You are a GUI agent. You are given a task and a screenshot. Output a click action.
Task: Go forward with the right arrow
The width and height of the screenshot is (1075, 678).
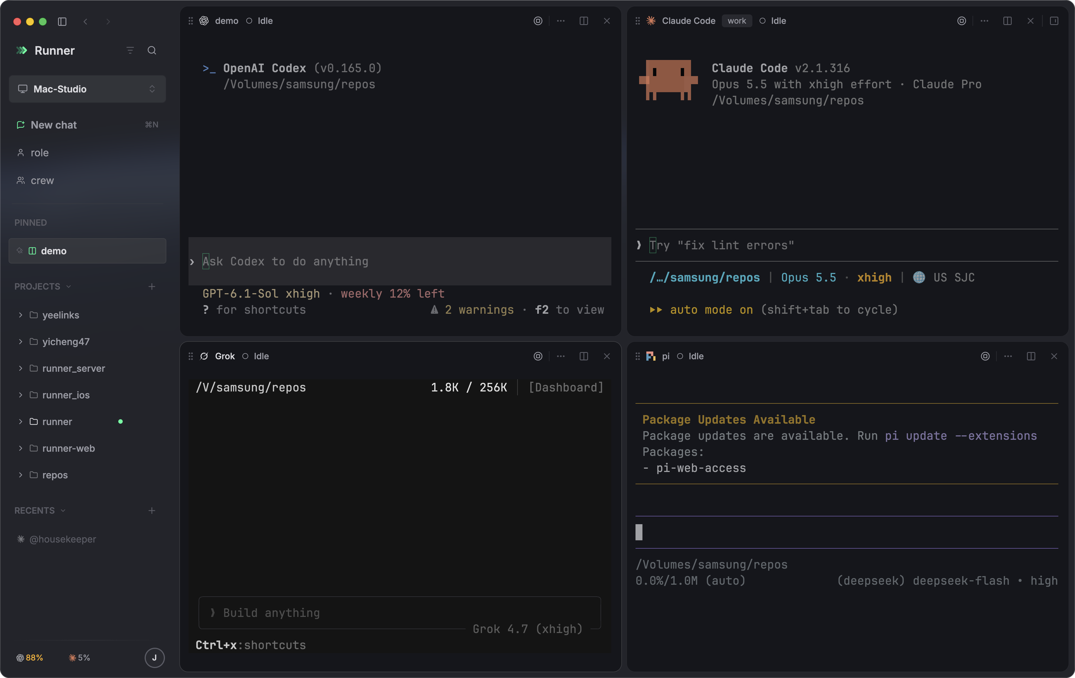pyautogui.click(x=108, y=21)
